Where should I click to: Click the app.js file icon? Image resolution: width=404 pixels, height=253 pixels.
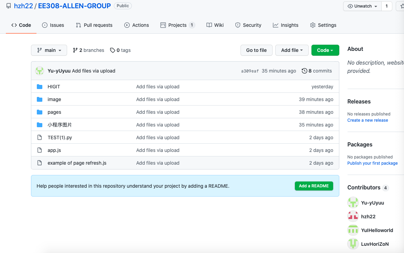click(x=40, y=150)
